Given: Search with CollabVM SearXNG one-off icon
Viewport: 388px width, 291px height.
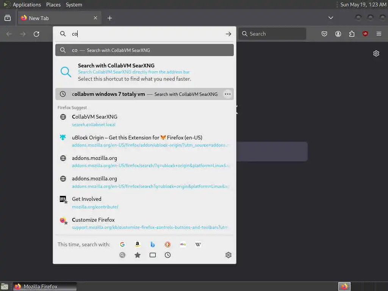Looking at the screenshot, I should coord(122,255).
